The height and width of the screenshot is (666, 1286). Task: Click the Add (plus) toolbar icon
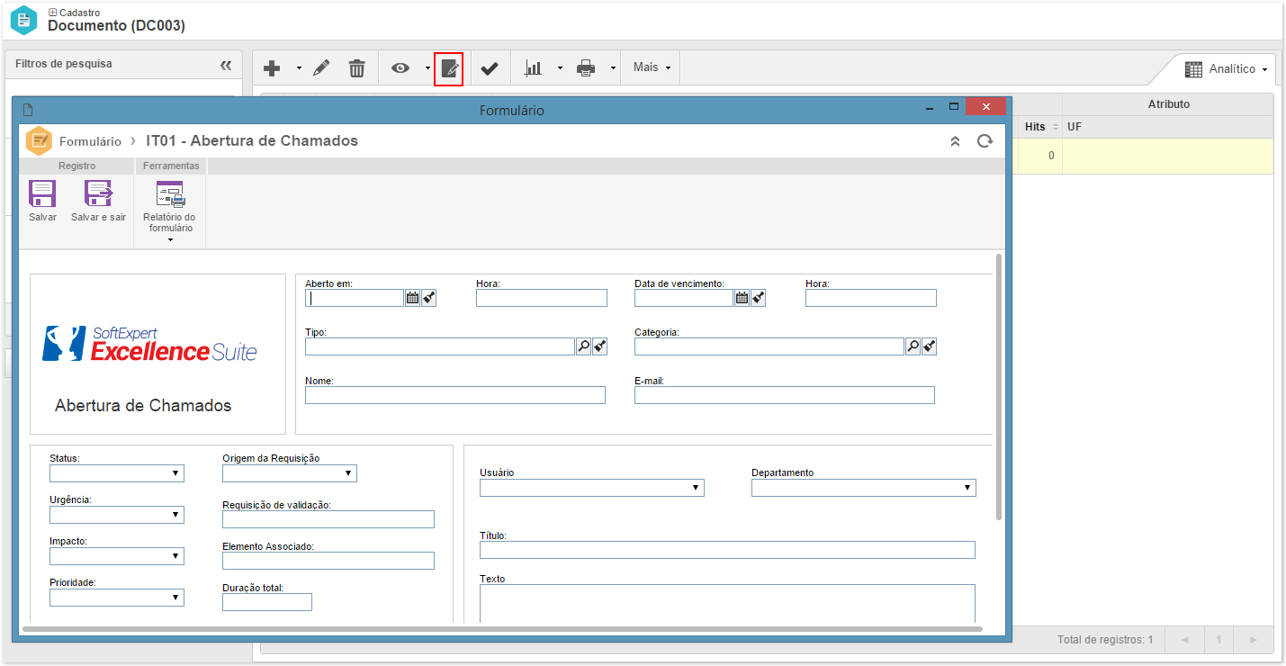272,68
